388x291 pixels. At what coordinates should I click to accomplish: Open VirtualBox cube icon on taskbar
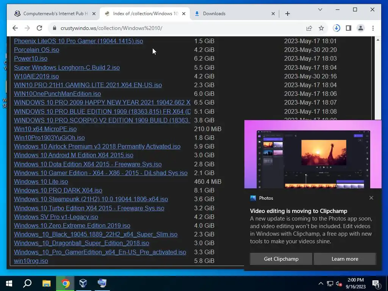83,283
